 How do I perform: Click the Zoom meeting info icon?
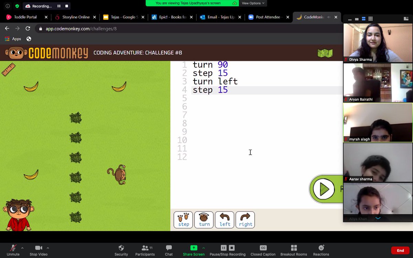pos(8,6)
